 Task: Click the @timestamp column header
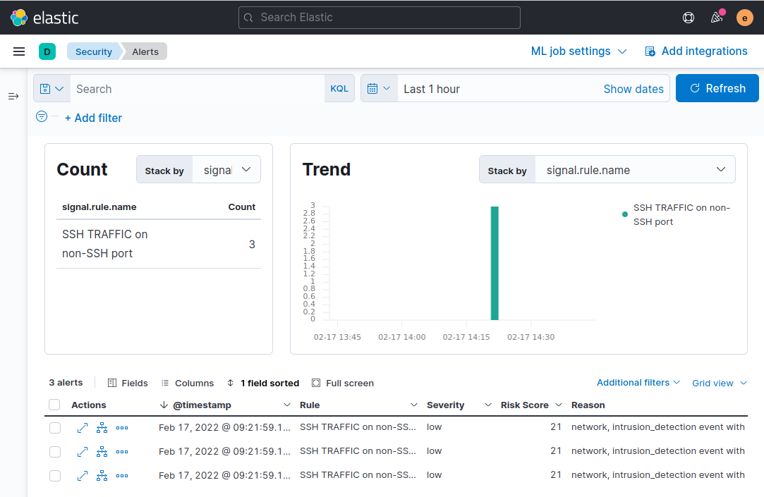(202, 405)
